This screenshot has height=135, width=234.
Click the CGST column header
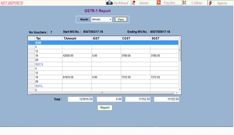136,38
